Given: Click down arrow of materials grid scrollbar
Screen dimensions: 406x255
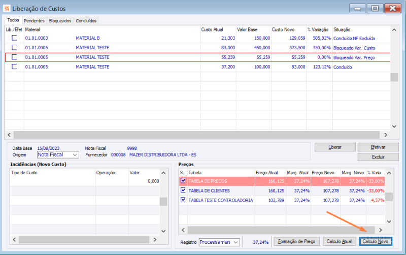Looking at the screenshot, I should tap(394, 126).
